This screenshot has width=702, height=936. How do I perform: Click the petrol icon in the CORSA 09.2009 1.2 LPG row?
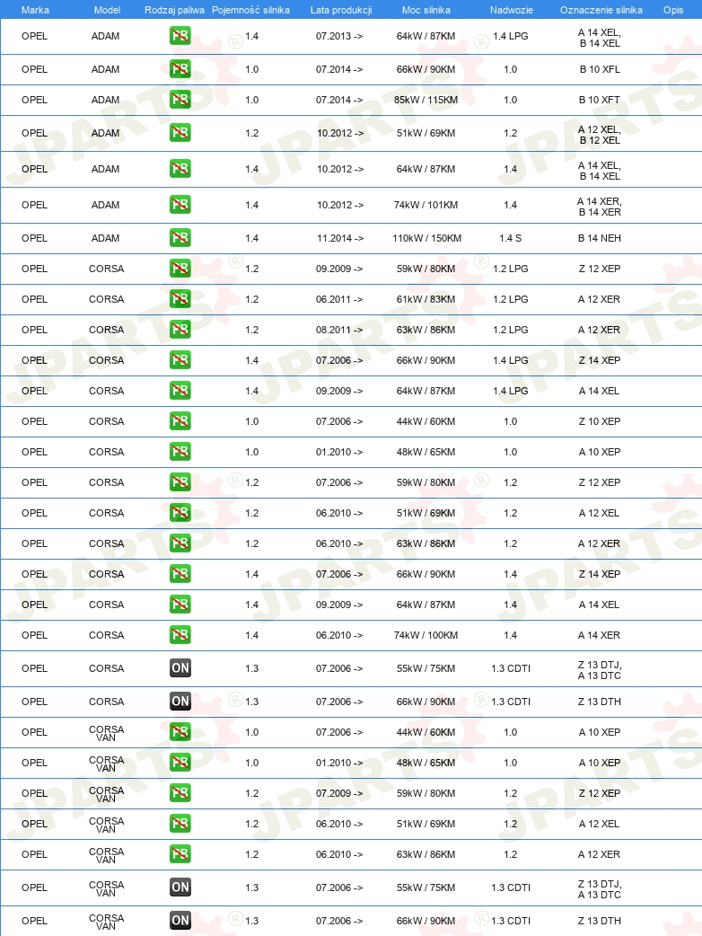point(180,269)
